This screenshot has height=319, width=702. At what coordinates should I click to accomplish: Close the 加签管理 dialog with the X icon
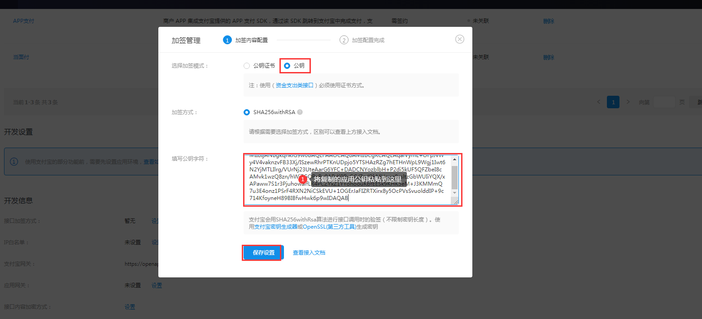[x=459, y=39]
